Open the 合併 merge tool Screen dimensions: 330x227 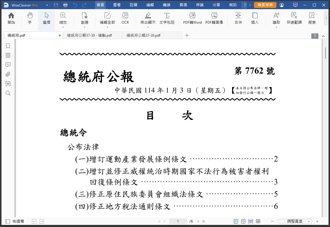tap(238, 18)
